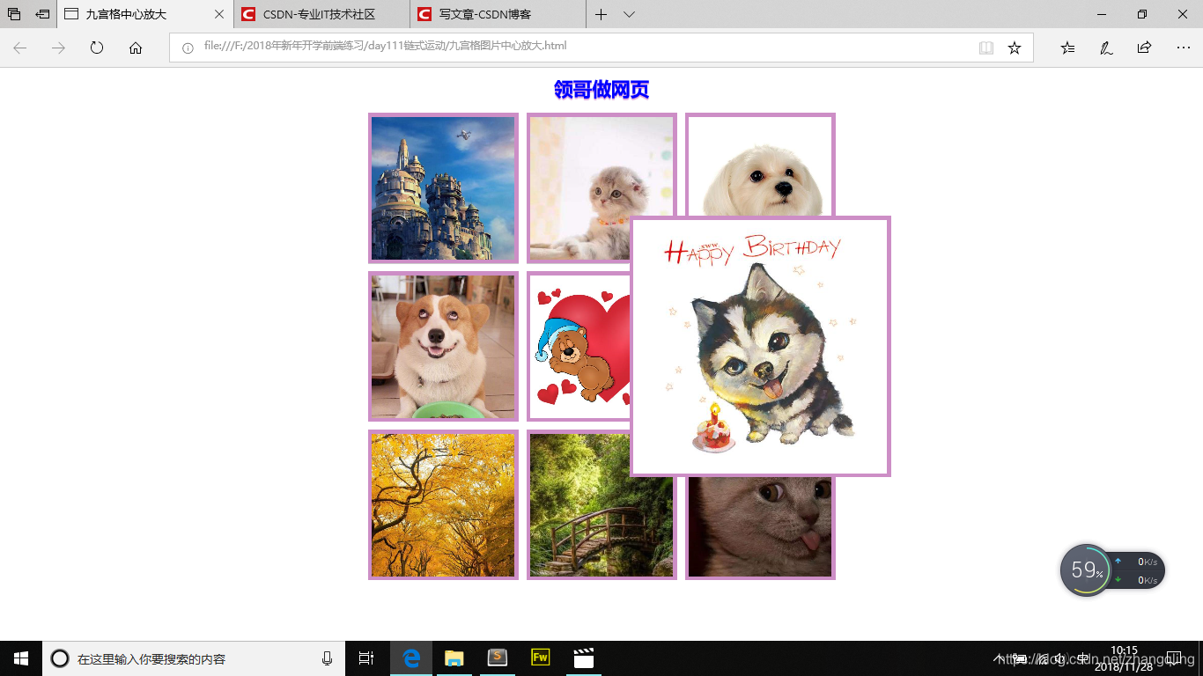
Task: Open the Add notes pen icon
Action: pyautogui.click(x=1106, y=48)
